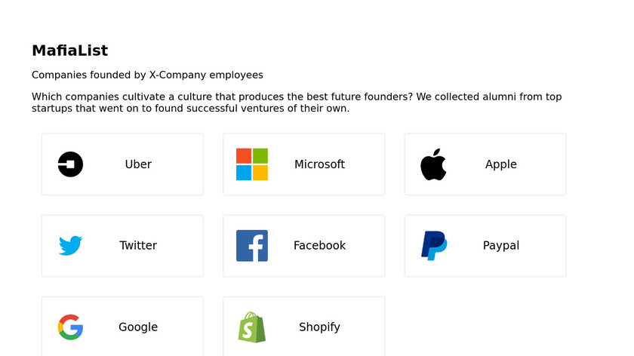The width and height of the screenshot is (634, 356).
Task: Click the 'Companies founded by X-Company employees' subtitle
Action: (x=147, y=75)
